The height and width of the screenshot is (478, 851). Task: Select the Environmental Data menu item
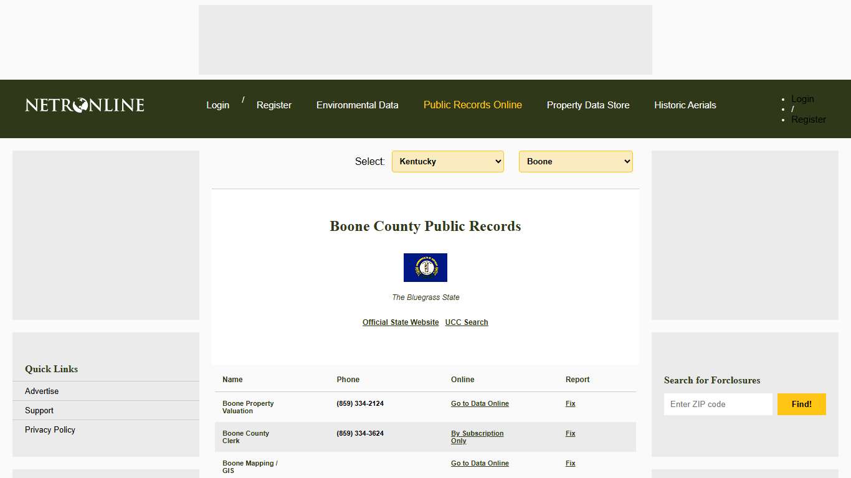tap(357, 105)
